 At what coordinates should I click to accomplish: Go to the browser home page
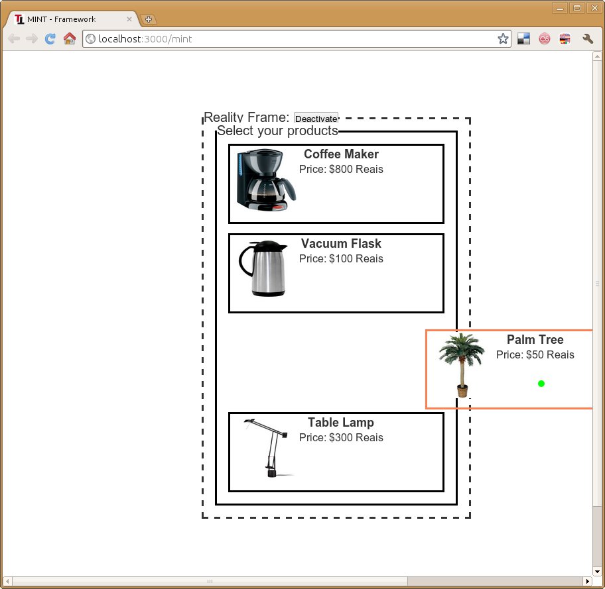tap(69, 39)
